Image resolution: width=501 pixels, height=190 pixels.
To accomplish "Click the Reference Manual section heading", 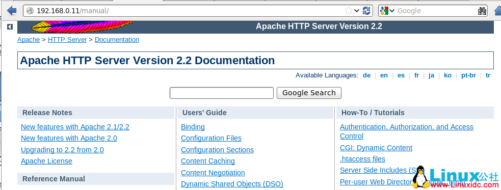I will click(x=54, y=179).
